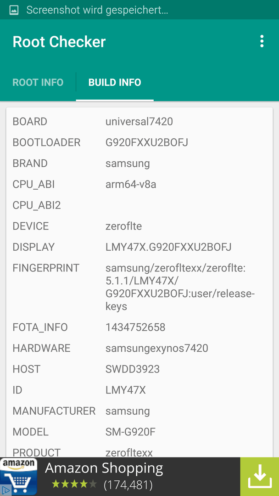Tap the Screenshot wird gespeichert notification text

97,10
